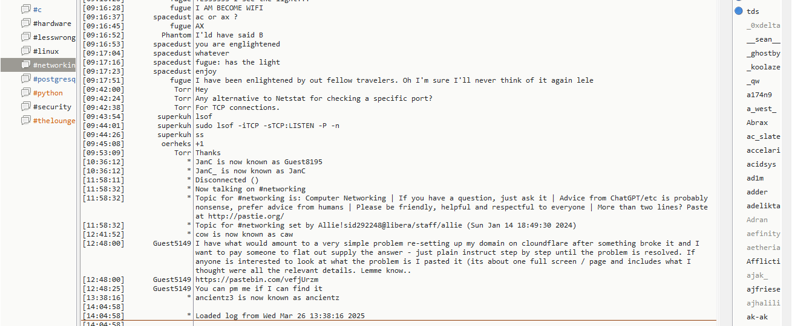Open the pastie.org link in the topic
Image resolution: width=792 pixels, height=326 pixels.
tap(246, 216)
